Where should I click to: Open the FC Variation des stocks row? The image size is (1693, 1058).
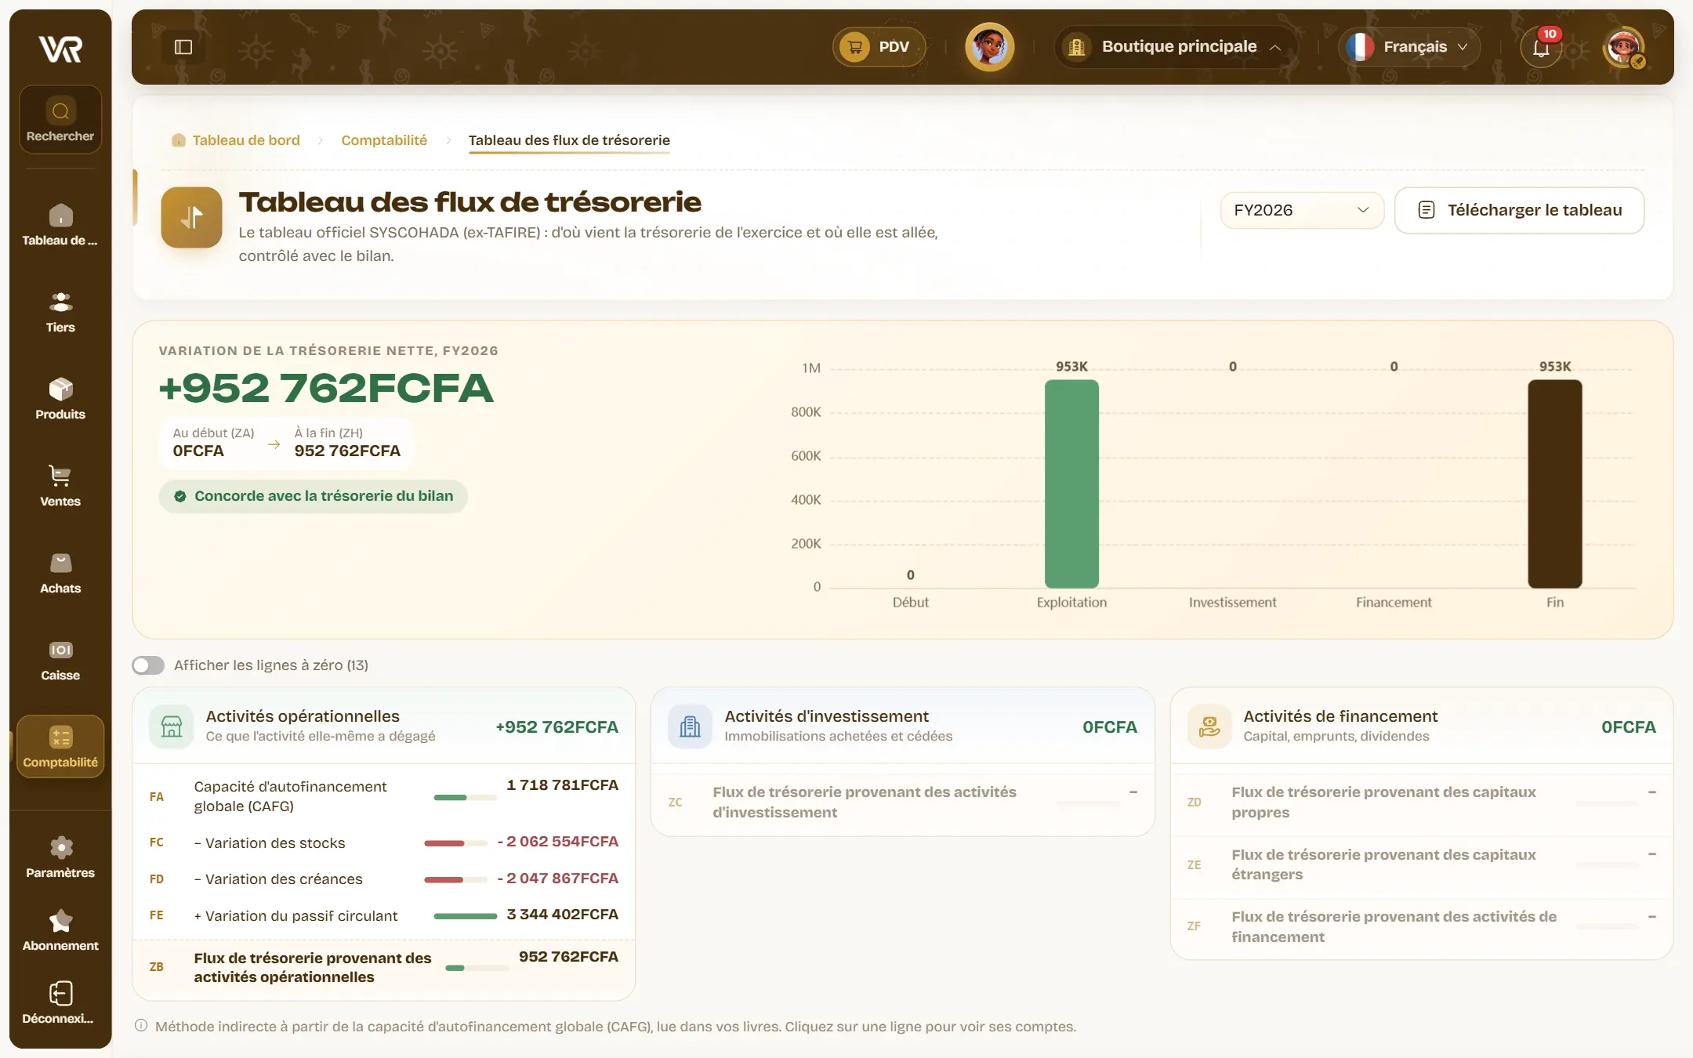[x=384, y=842]
